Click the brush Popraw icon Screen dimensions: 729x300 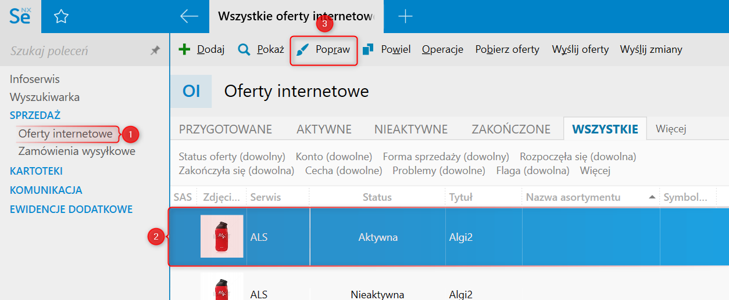point(302,49)
